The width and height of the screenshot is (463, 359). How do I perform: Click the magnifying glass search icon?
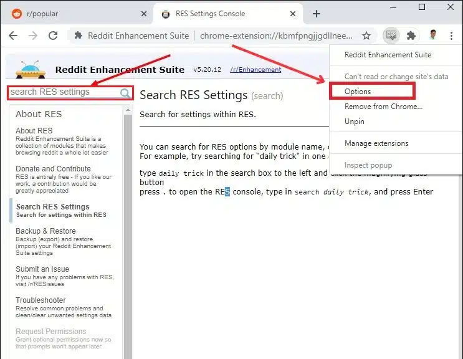125,93
